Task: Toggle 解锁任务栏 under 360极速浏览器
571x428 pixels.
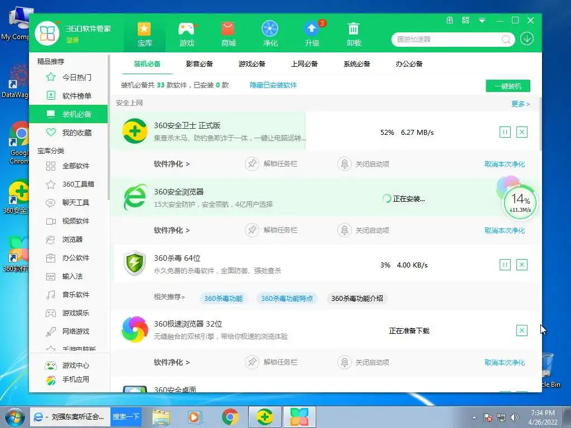Action: click(272, 362)
